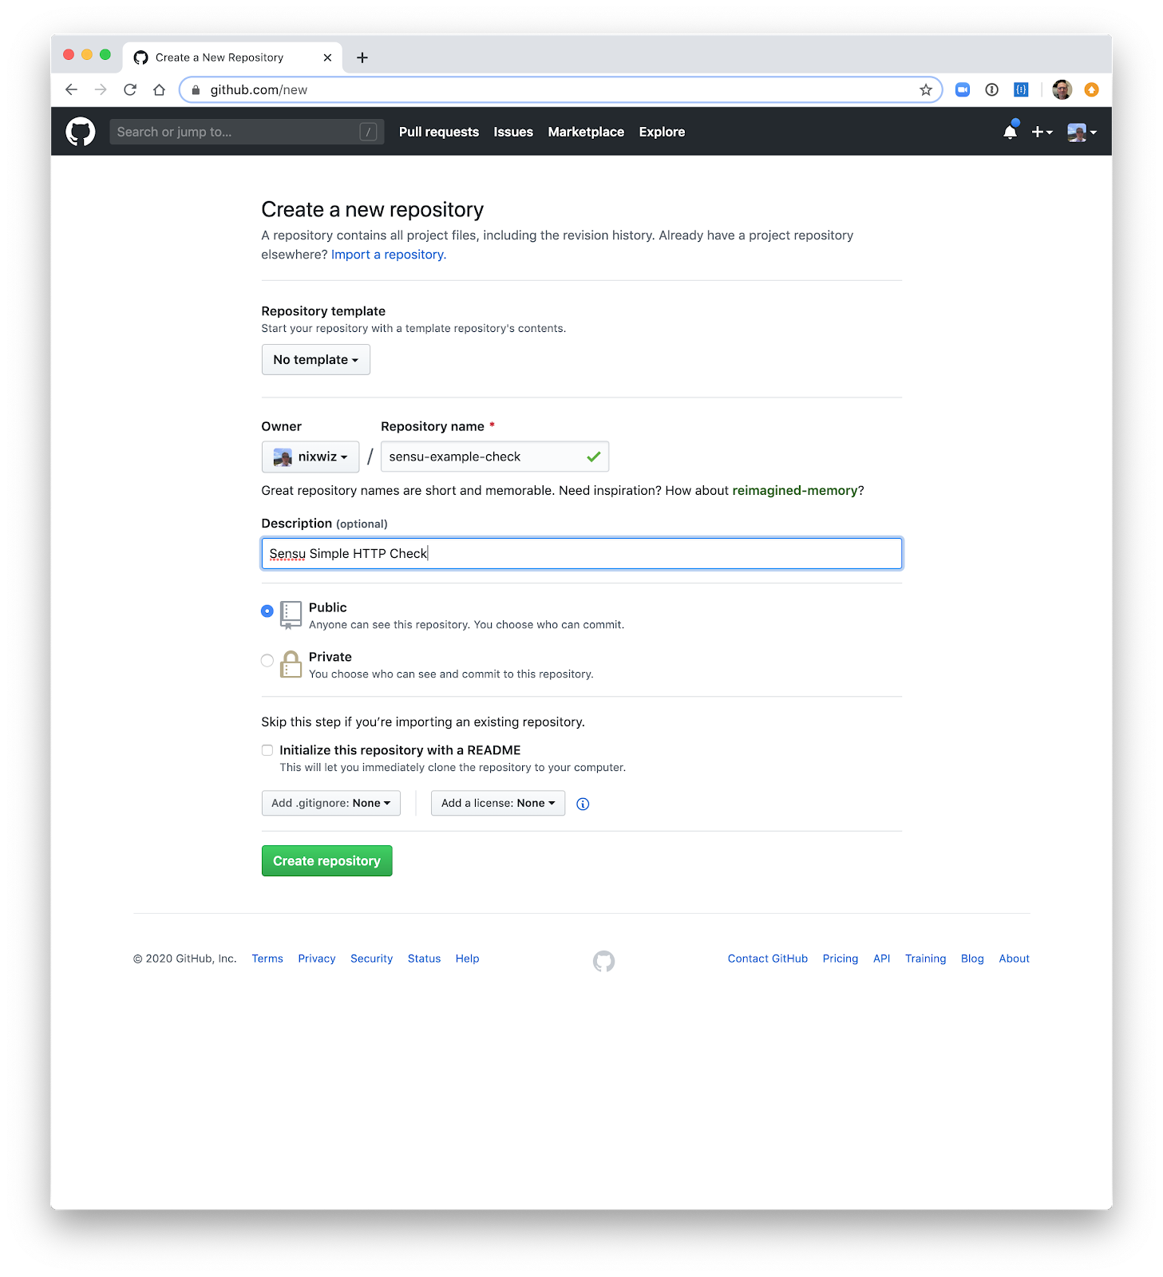Focus the Search or jump to field
This screenshot has height=1277, width=1163.
[247, 132]
